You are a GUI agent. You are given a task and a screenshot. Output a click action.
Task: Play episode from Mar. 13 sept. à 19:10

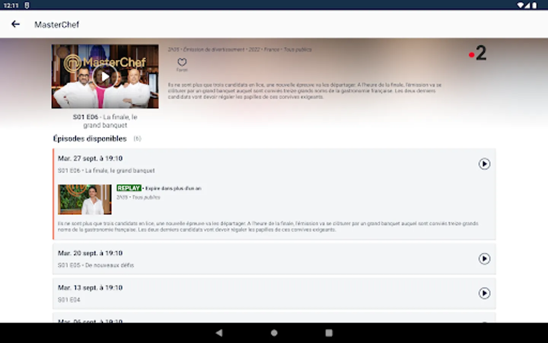click(484, 293)
